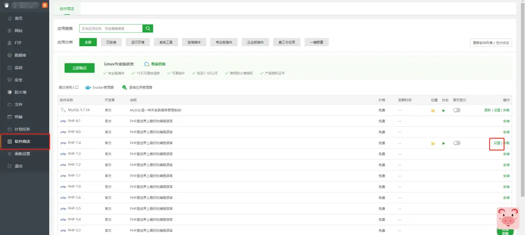Select the 第三方应用 category filter
The image size is (525, 235).
[x=287, y=42]
